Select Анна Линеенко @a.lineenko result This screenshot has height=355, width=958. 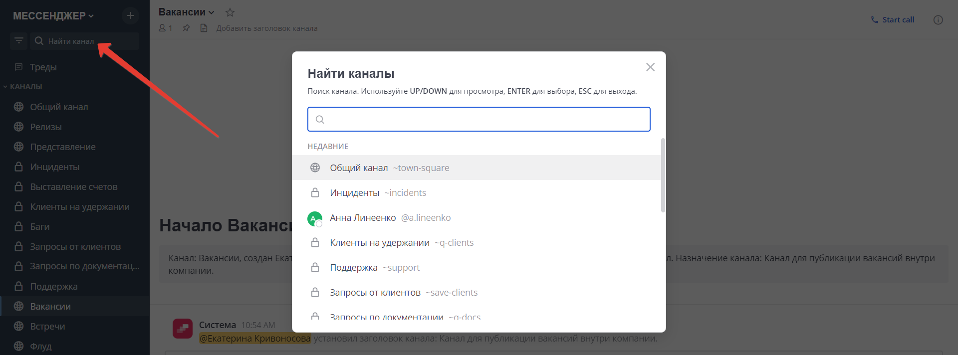[476, 217]
